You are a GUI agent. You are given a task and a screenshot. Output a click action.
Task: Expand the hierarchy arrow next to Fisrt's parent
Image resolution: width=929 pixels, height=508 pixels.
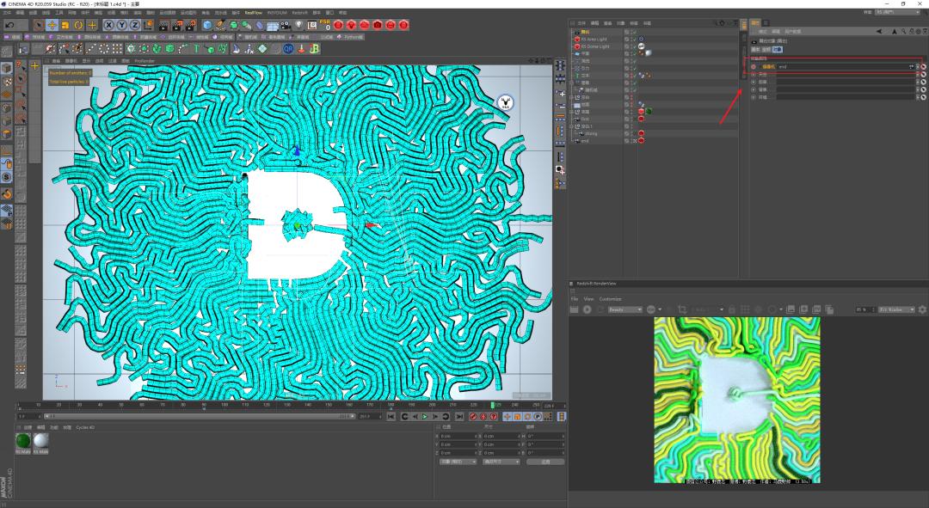[x=573, y=113]
